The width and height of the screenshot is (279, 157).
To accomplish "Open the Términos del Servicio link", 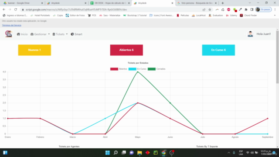I will coord(12,25).
